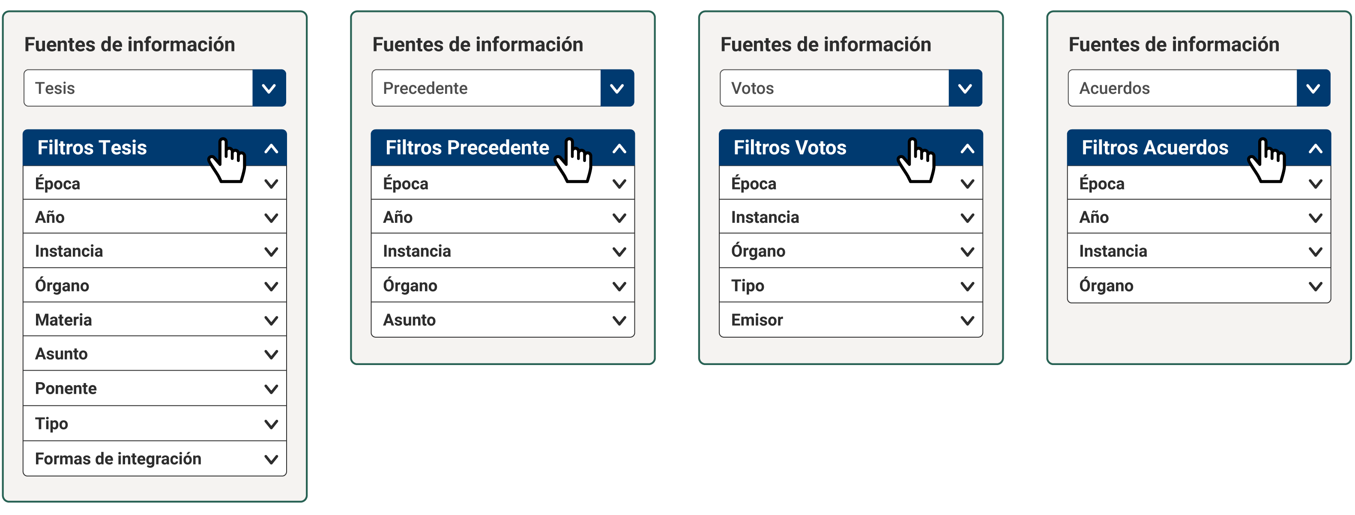The width and height of the screenshot is (1355, 515).
Task: Open the Tesis source dropdown arrow
Action: coord(269,88)
